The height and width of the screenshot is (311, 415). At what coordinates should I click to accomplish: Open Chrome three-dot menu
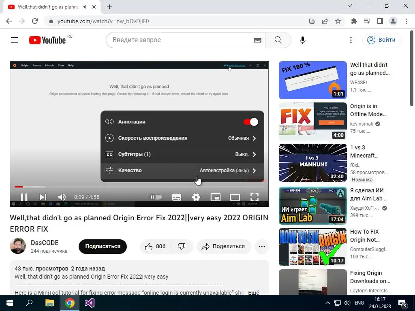click(406, 21)
